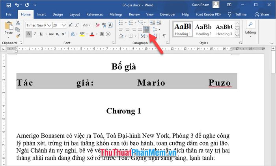Toggle Subscript formatting

(x=58, y=34)
